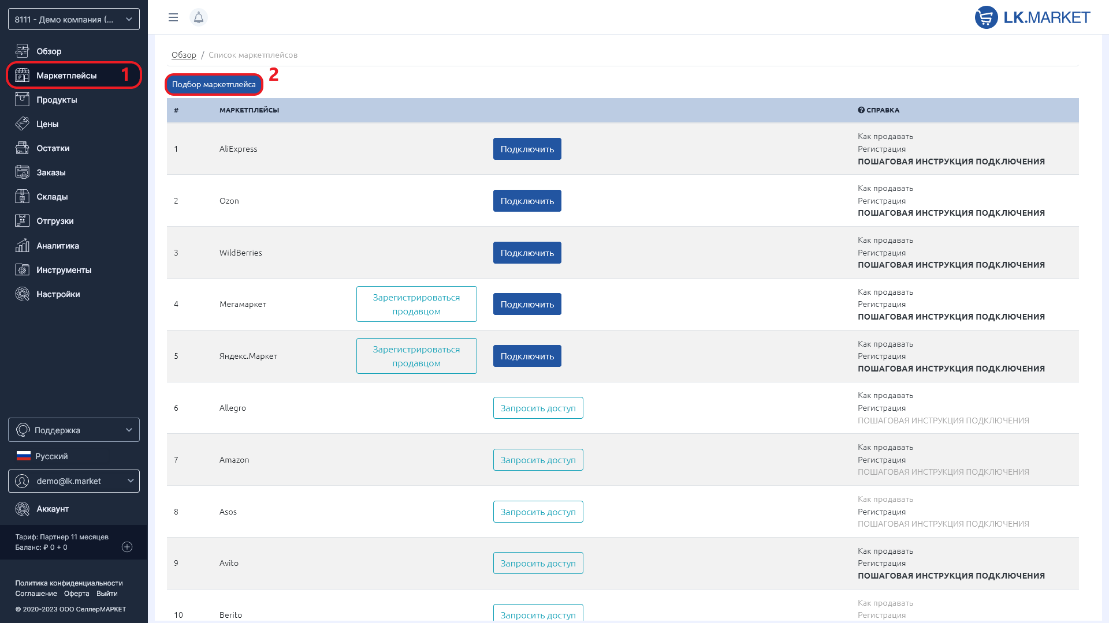
Task: Click the Подбор маркетплейса button
Action: 214,84
